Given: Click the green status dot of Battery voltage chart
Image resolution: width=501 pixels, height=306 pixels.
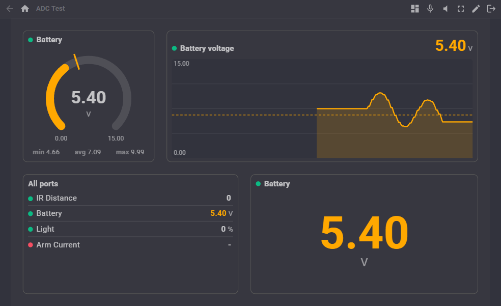Looking at the screenshot, I should (174, 48).
